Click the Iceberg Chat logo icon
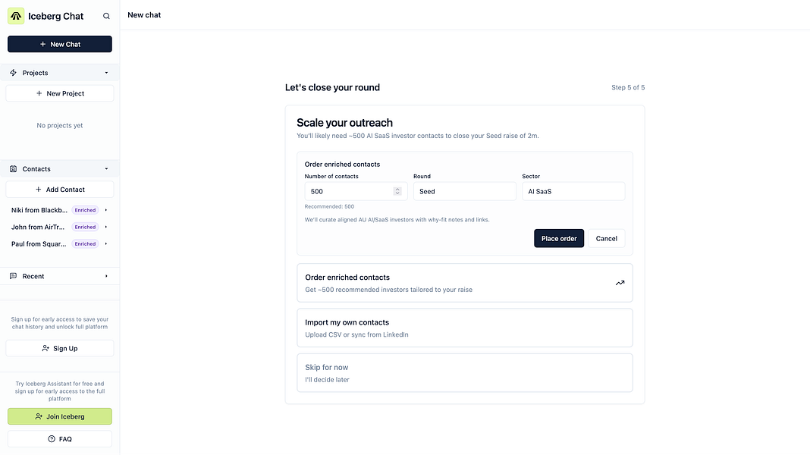The image size is (810, 455). click(16, 15)
